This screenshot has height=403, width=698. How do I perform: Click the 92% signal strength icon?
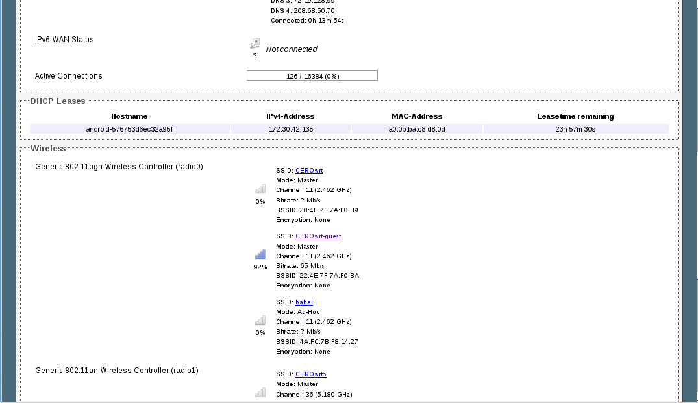[260, 254]
